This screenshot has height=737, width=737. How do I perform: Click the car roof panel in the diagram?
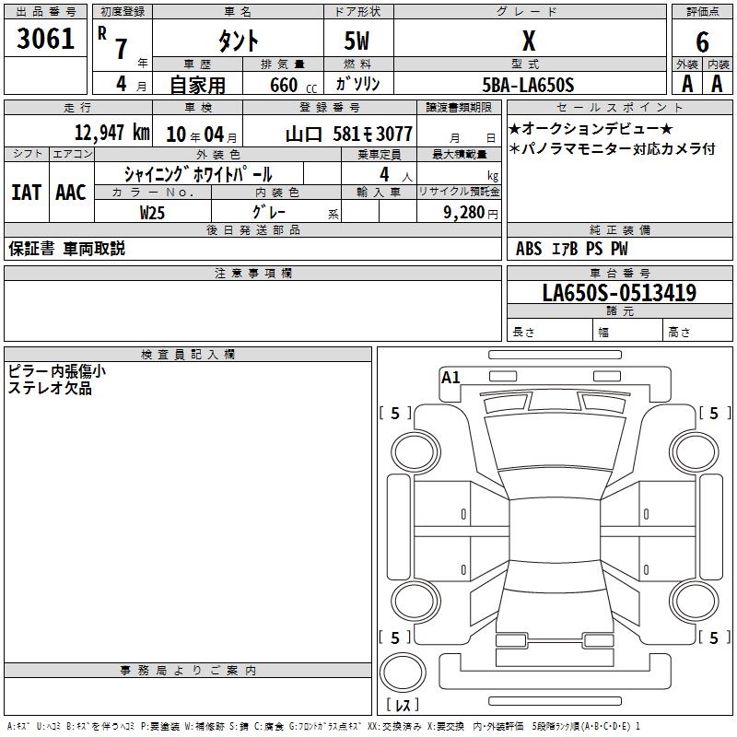[x=555, y=530]
